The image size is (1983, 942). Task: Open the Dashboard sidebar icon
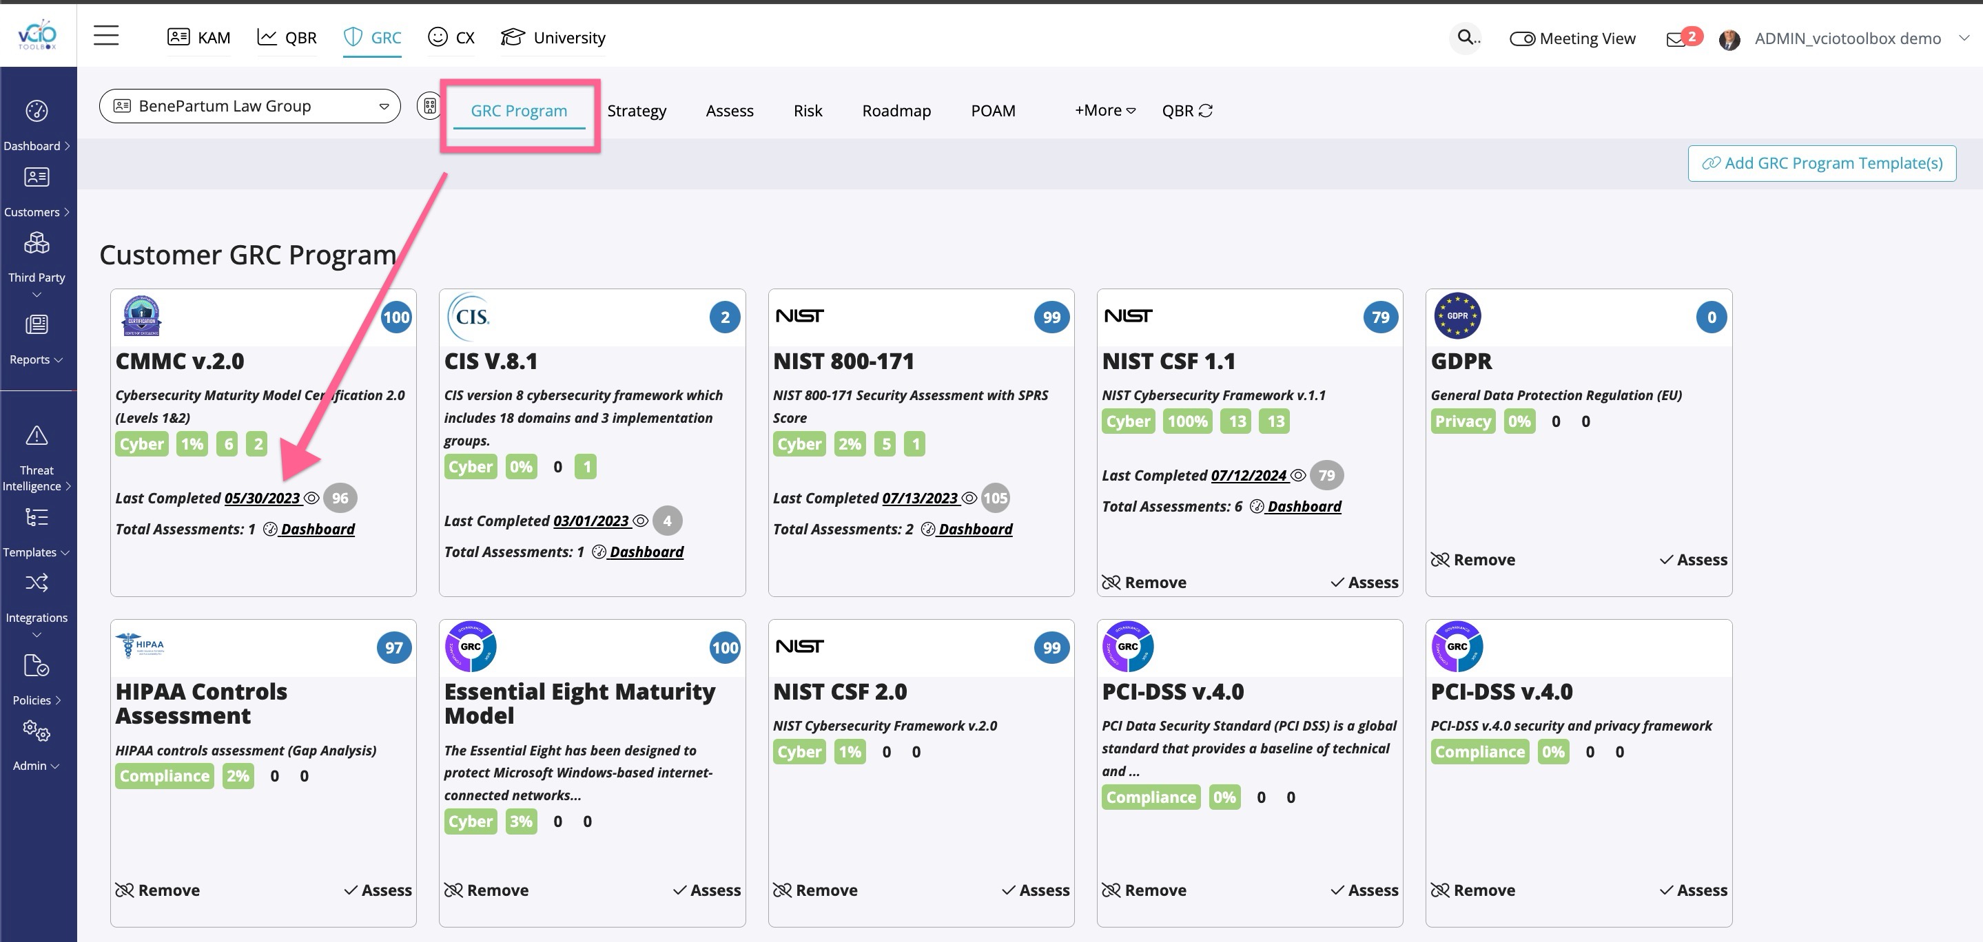[37, 112]
